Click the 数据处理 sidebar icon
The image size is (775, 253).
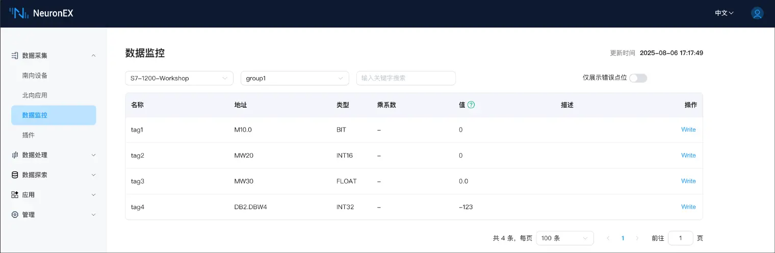click(x=15, y=155)
